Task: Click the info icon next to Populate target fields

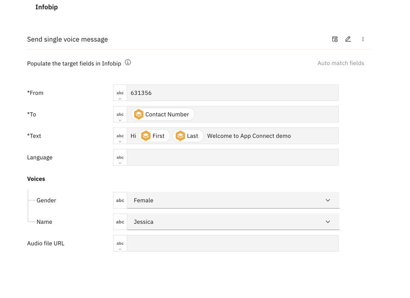Action: [x=127, y=62]
